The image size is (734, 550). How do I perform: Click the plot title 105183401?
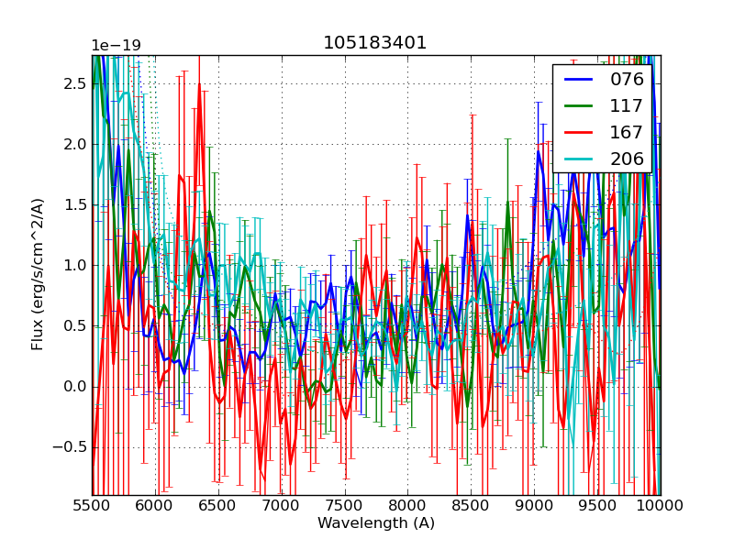(375, 43)
